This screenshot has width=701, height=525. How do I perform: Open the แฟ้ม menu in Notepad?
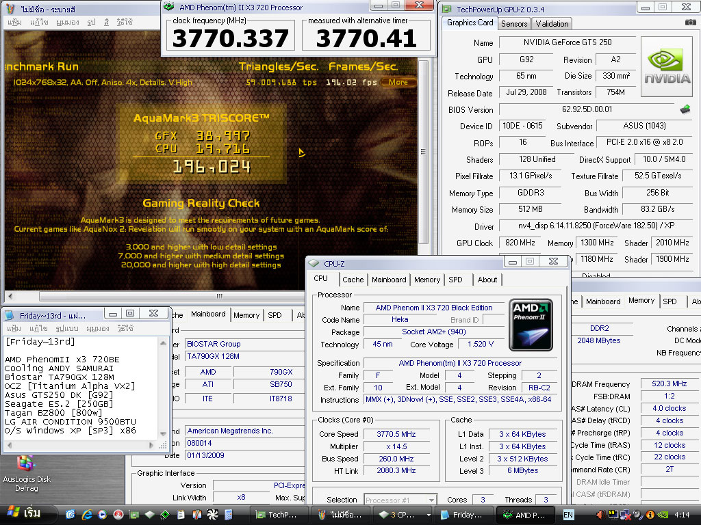pyautogui.click(x=14, y=328)
